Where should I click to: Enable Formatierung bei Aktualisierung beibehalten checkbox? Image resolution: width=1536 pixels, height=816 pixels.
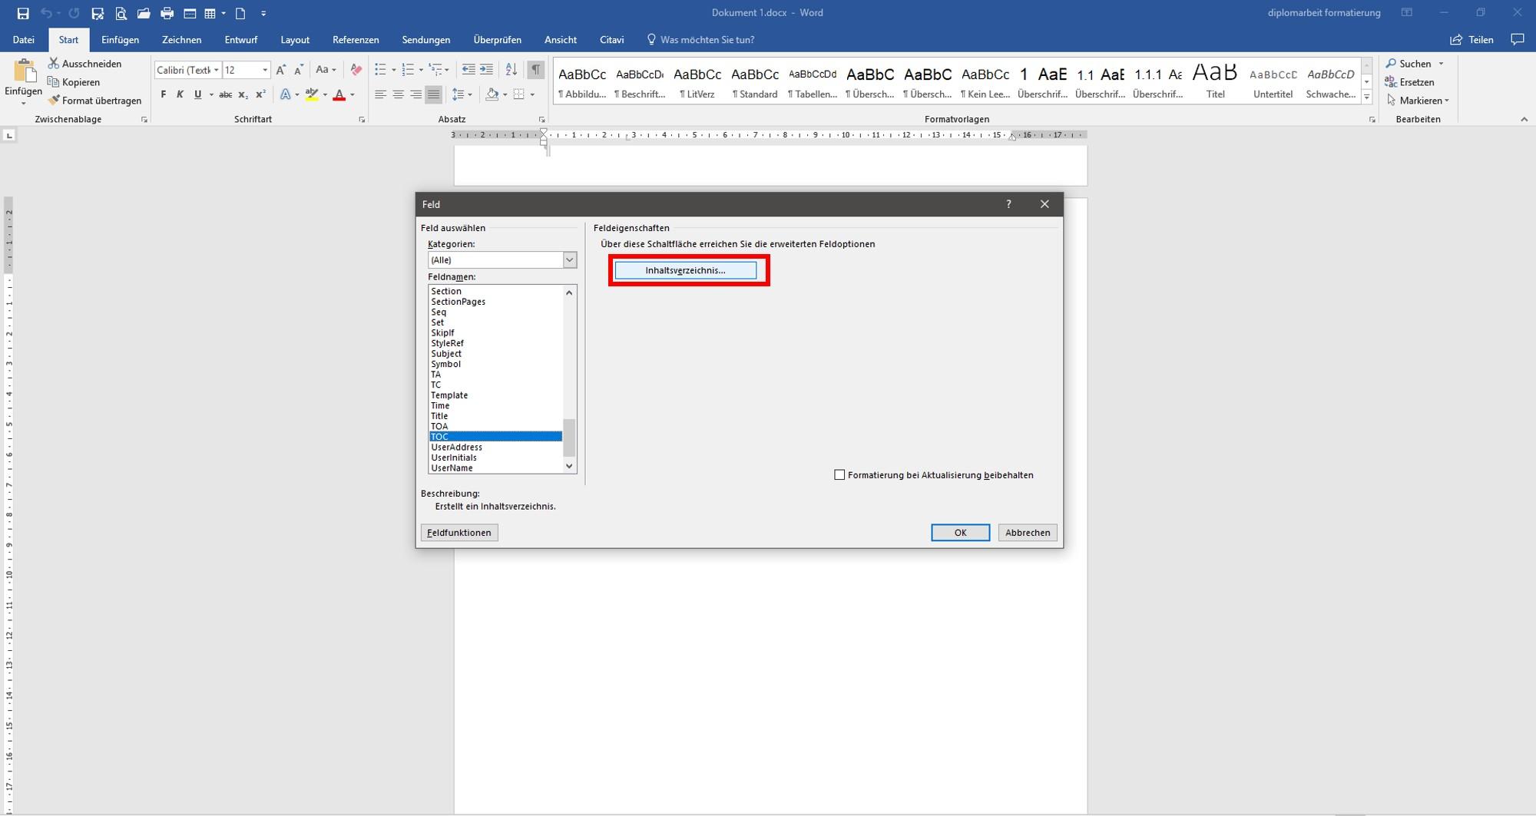pyautogui.click(x=839, y=475)
